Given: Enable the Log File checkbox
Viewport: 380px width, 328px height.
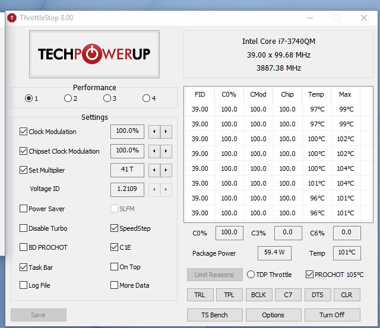Looking at the screenshot, I should (23, 285).
